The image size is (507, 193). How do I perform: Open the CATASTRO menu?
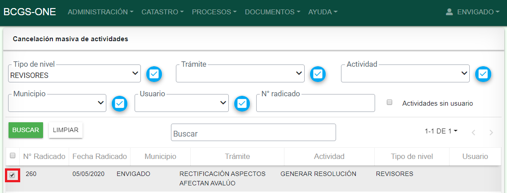pyautogui.click(x=162, y=12)
